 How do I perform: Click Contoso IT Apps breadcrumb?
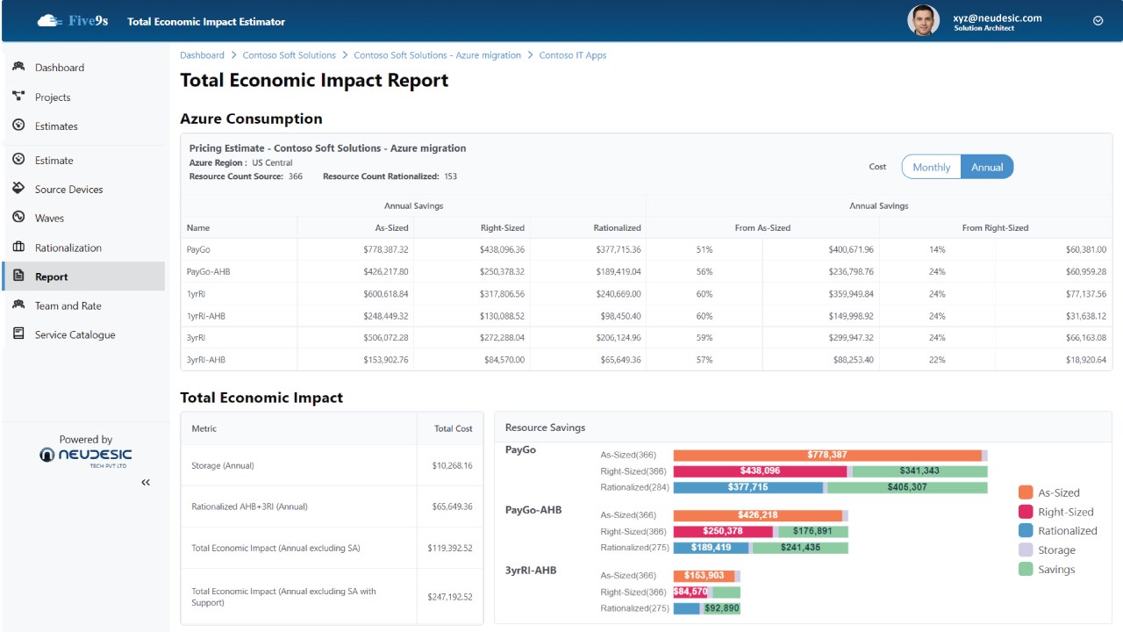point(573,55)
